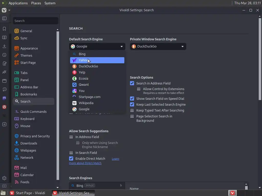Toggle panel visibility icon in status bar

click(x=4, y=186)
